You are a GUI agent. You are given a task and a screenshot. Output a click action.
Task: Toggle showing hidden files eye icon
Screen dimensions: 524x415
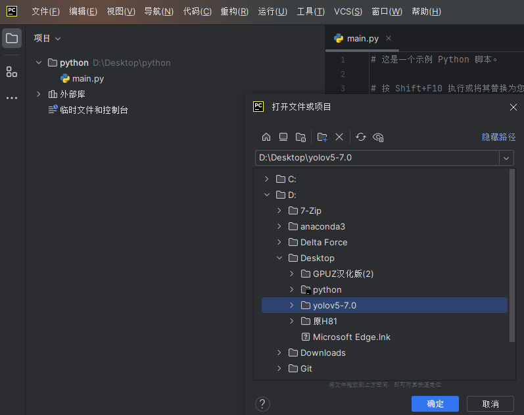coord(378,137)
